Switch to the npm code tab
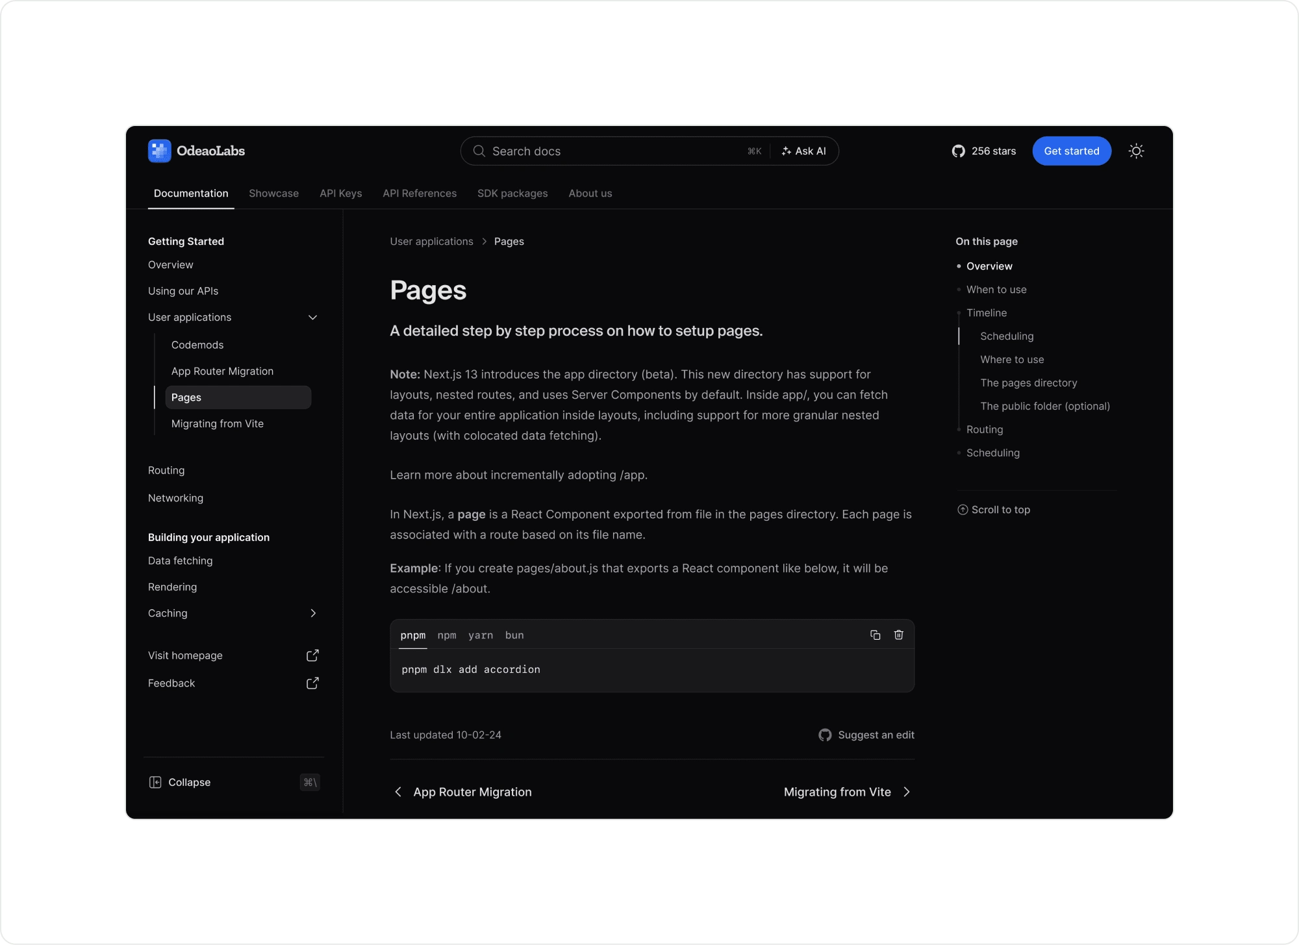The width and height of the screenshot is (1299, 945). click(x=446, y=635)
